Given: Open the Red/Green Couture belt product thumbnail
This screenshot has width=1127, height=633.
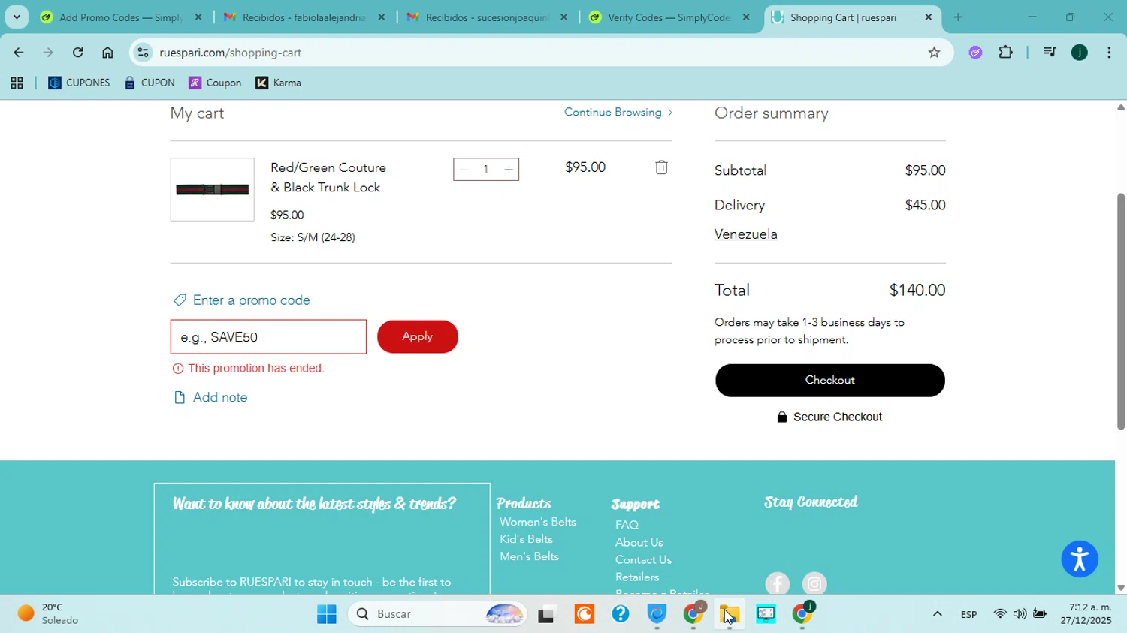Looking at the screenshot, I should (x=212, y=189).
